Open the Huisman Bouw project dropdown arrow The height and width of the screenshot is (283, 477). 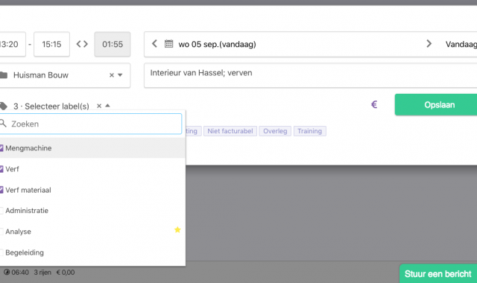tap(120, 75)
